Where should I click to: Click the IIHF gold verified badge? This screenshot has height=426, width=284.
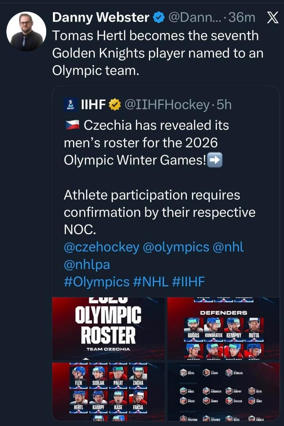click(115, 105)
